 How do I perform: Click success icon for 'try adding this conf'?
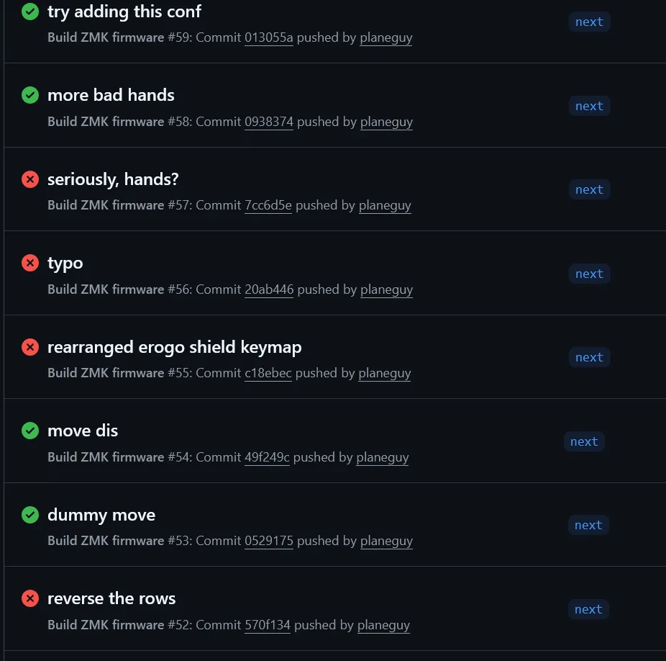pos(30,12)
